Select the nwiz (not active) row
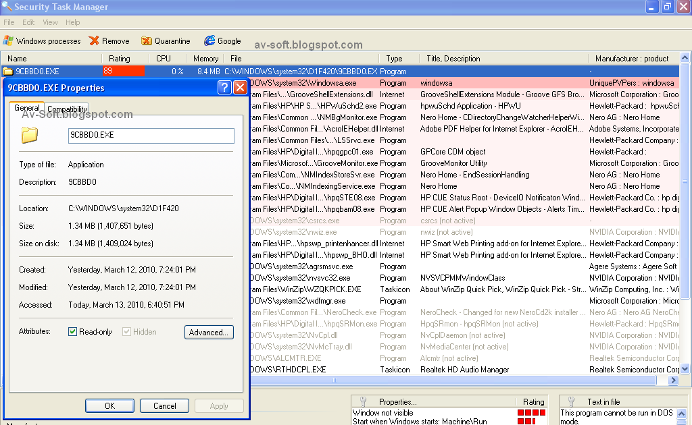The width and height of the screenshot is (692, 425). tap(464, 231)
